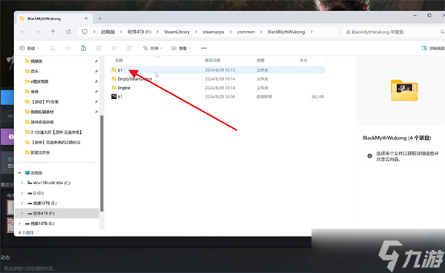Click the rename icon in toolbar
This screenshot has width=445, height=273.
pyautogui.click(x=99, y=48)
